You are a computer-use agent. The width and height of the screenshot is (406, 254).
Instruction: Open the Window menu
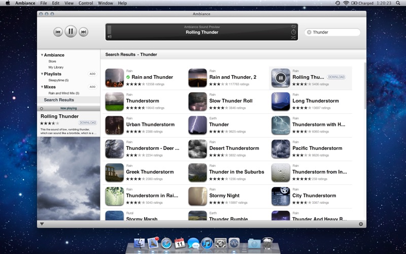[x=106, y=3]
